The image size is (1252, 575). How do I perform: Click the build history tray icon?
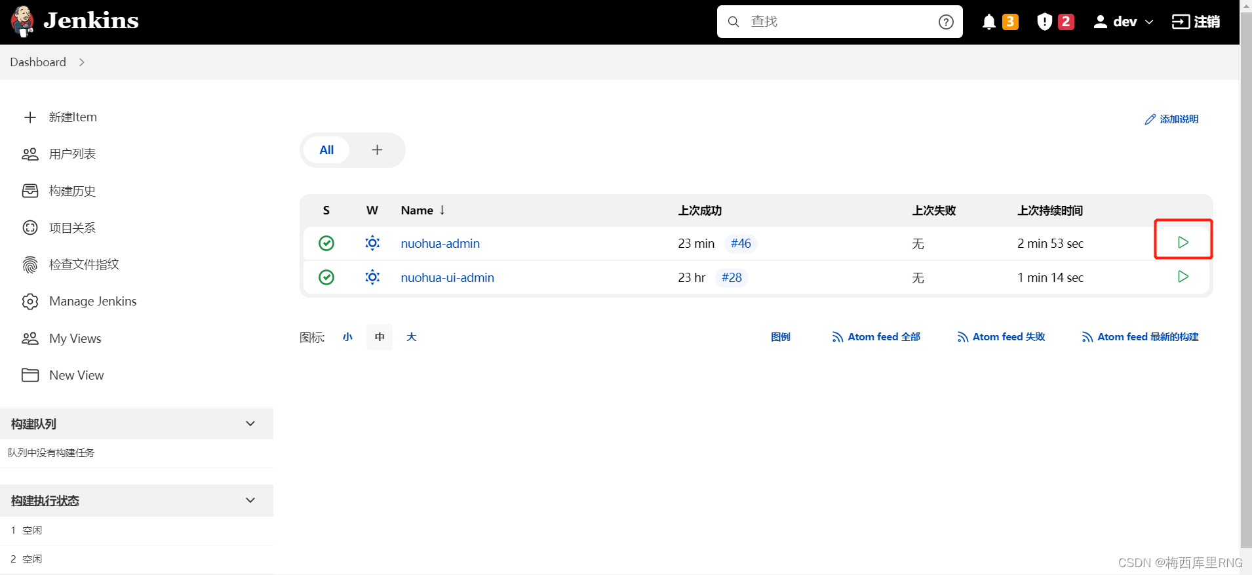click(x=30, y=191)
